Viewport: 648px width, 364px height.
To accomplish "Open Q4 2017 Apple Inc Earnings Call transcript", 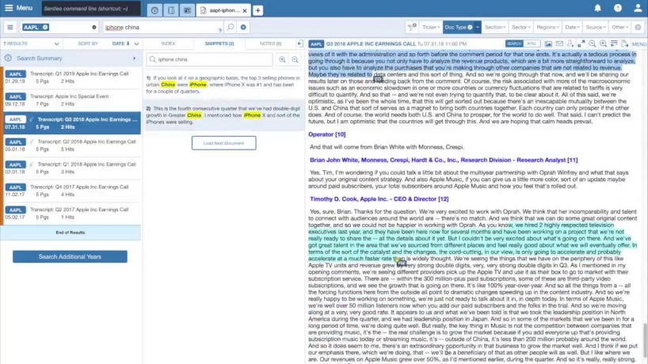I will click(x=71, y=191).
